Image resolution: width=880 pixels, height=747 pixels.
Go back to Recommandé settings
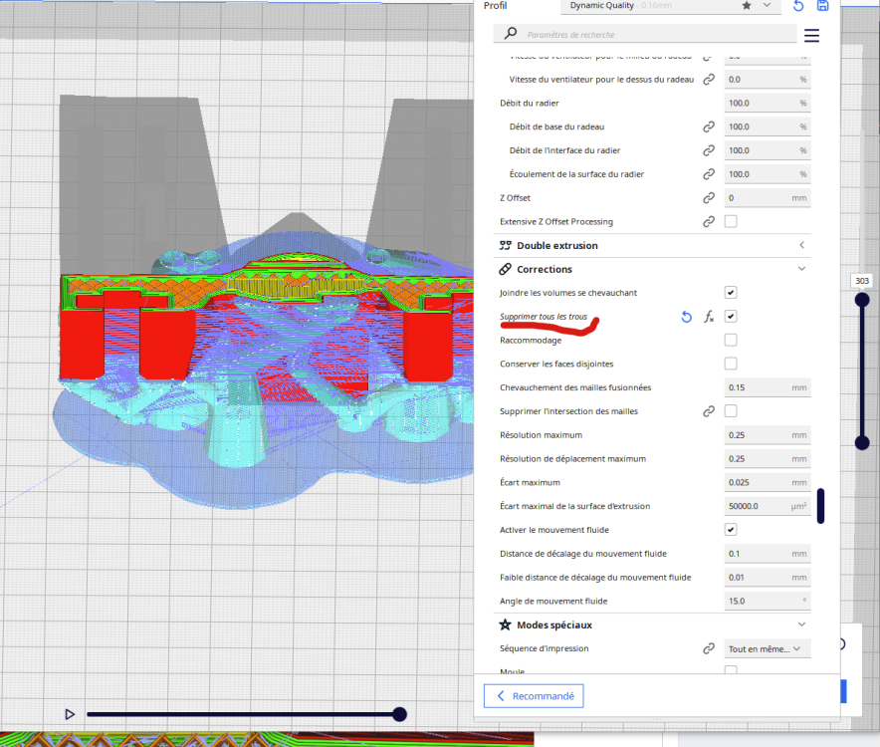coord(534,696)
